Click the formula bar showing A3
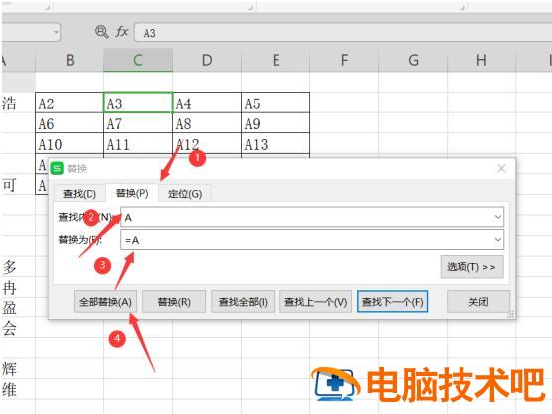 [x=343, y=33]
